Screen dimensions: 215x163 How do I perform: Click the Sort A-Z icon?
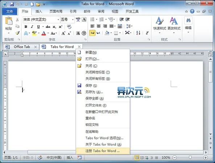tap(138, 33)
